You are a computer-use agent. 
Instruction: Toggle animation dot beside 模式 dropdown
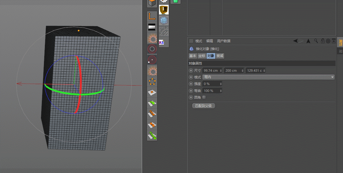191,77
